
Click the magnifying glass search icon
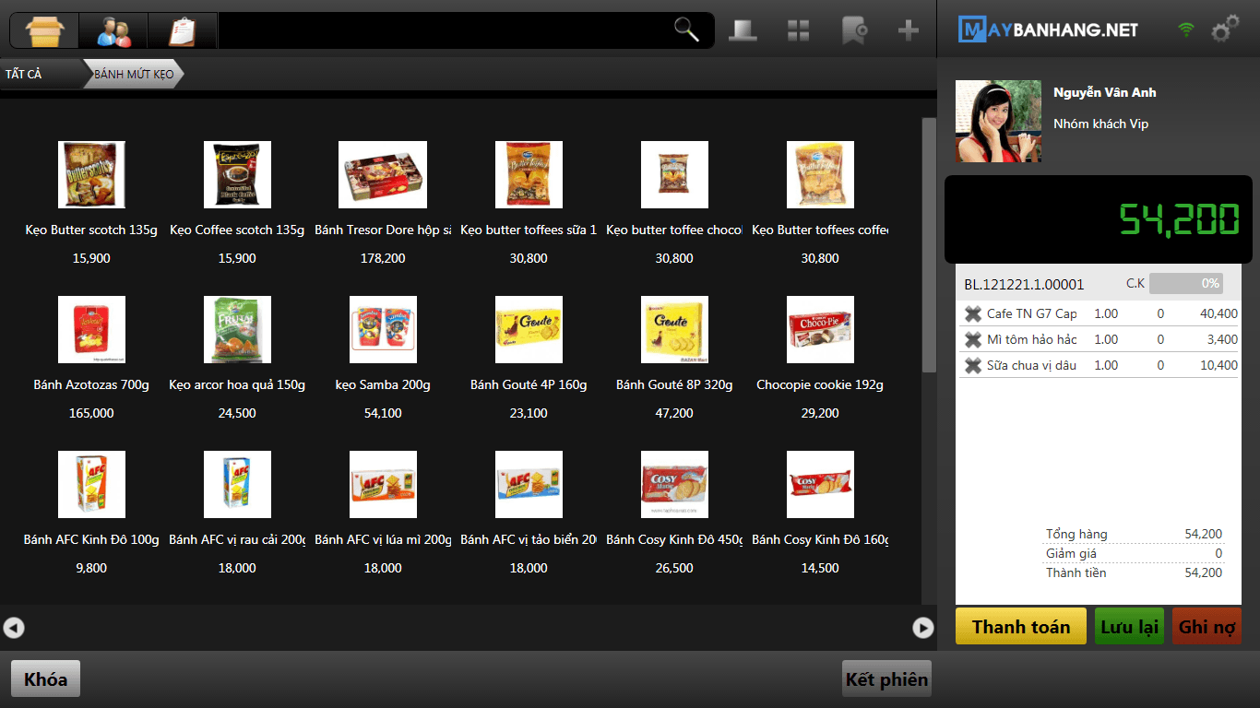click(686, 30)
